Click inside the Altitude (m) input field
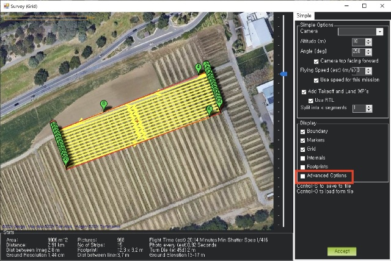The width and height of the screenshot is (391, 261). (x=358, y=41)
